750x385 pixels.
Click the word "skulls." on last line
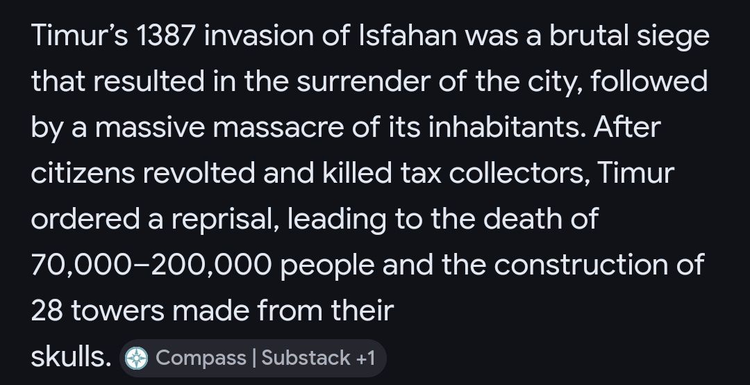tap(71, 358)
